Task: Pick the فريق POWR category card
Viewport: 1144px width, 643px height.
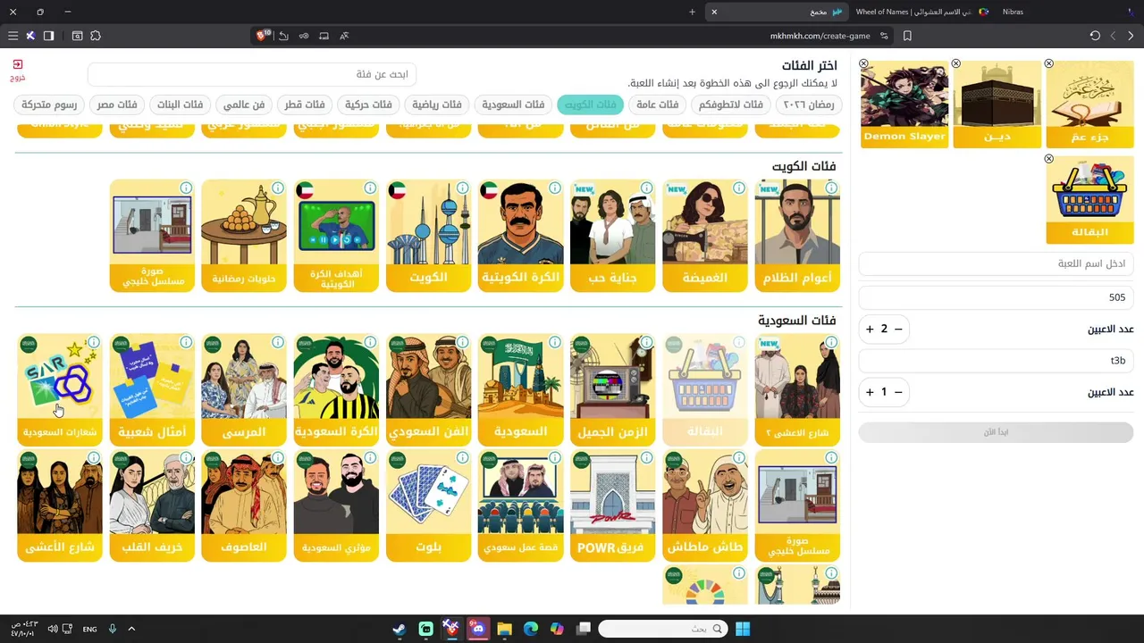Action: coord(613,505)
